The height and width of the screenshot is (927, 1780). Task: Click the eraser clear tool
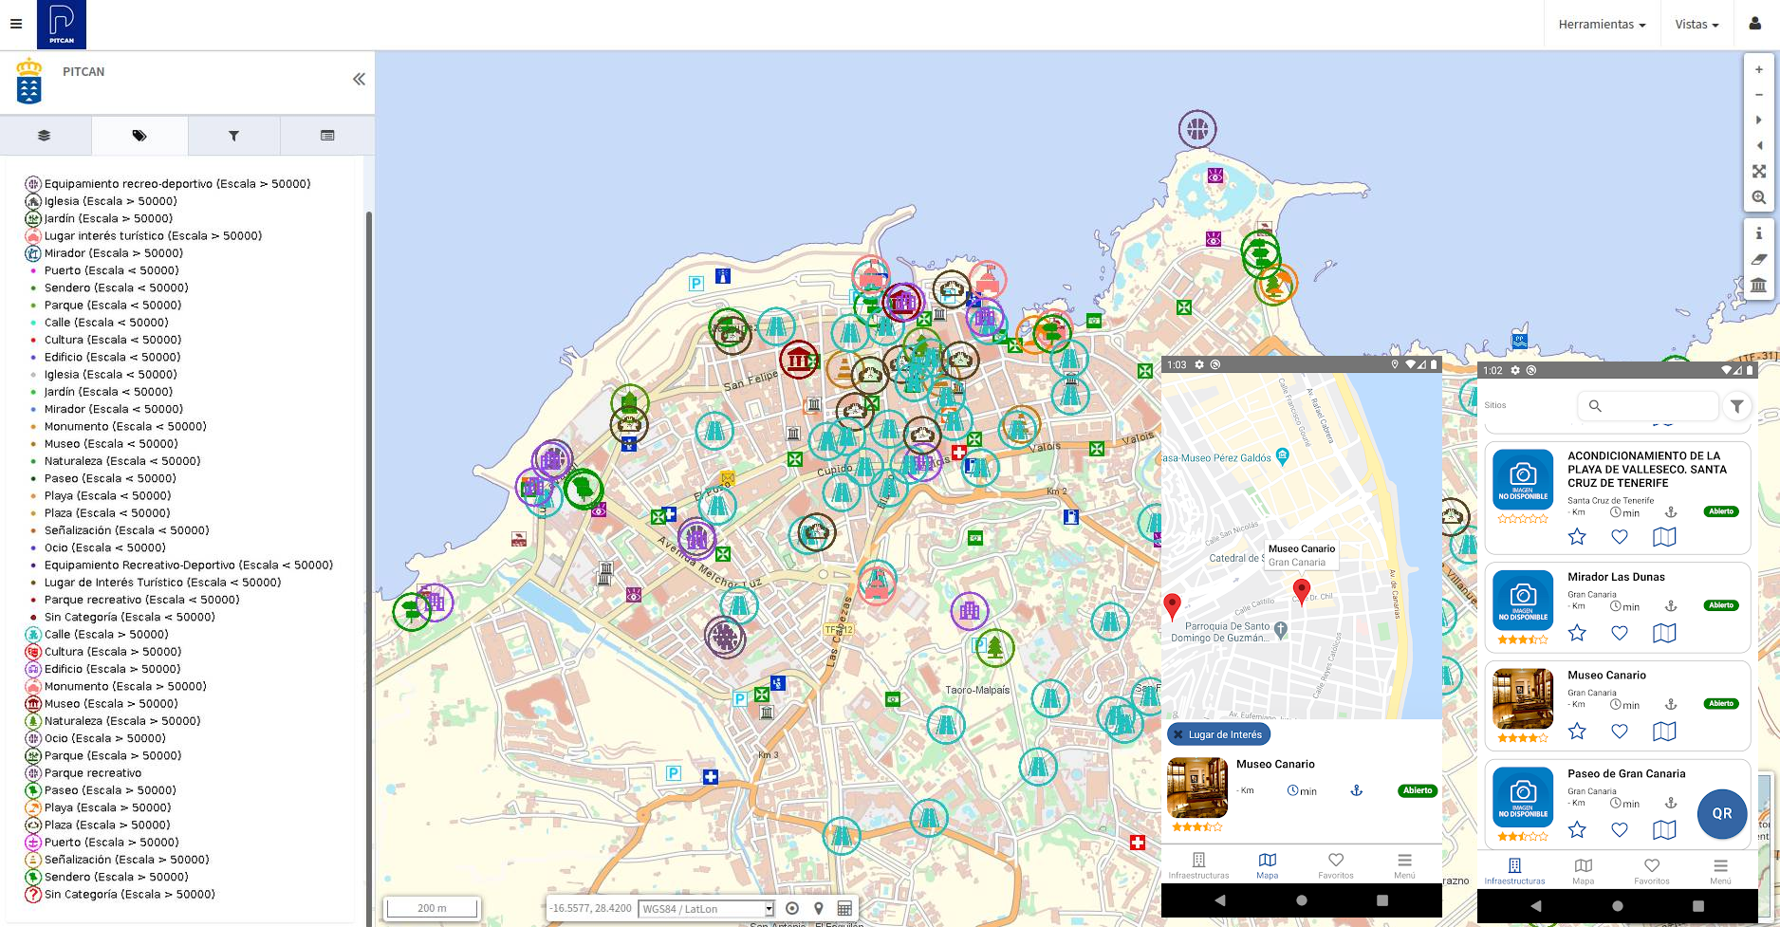[x=1758, y=259]
